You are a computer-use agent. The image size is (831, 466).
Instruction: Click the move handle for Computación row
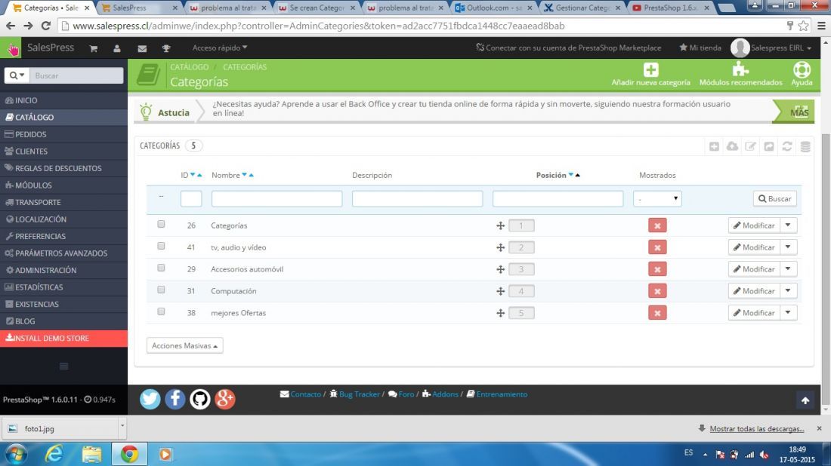pyautogui.click(x=500, y=292)
